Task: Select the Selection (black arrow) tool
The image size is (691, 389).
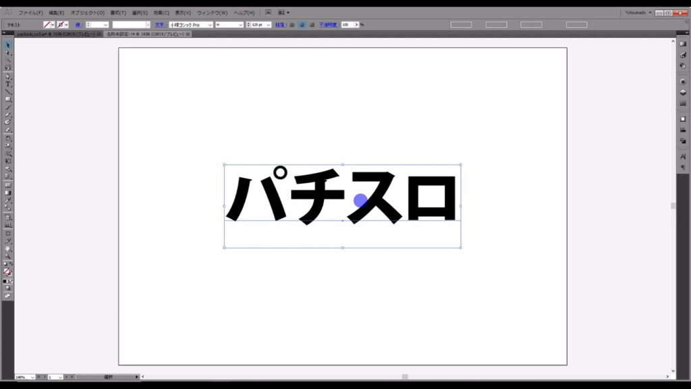Action: [x=8, y=45]
